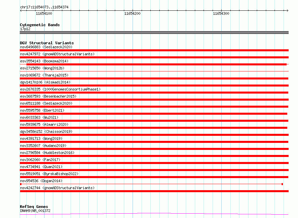298x218 pixels.
Task: Click the red bar under dgv3458n152 Chaisson2019
Action: pos(154,135)
